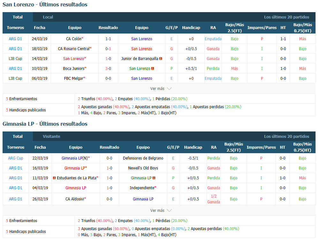Click the 'Perdida' RA cell in the Boca Juniors row
This screenshot has width=320, height=239.
tap(213, 69)
